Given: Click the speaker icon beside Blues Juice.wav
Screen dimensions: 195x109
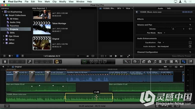Looking at the screenshot, I should click(137, 12).
